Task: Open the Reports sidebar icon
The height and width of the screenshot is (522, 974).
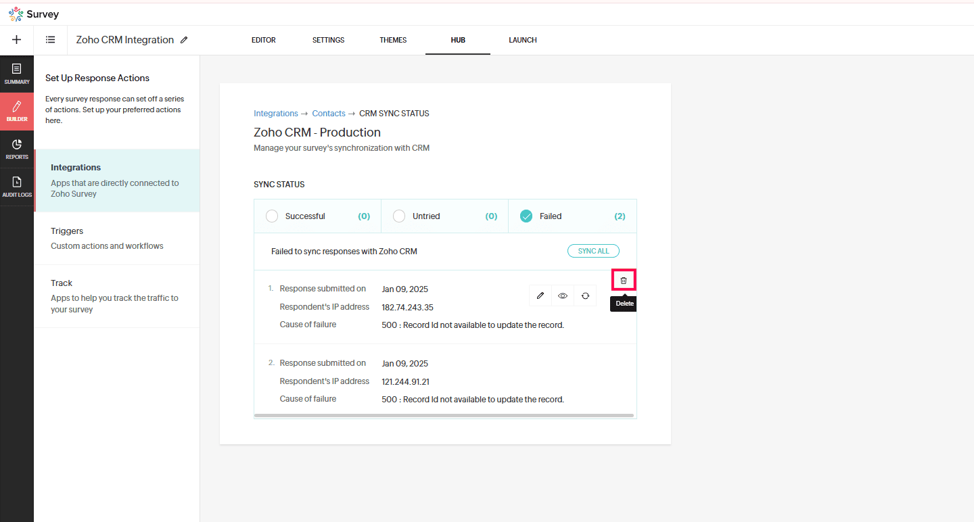Action: click(x=17, y=149)
